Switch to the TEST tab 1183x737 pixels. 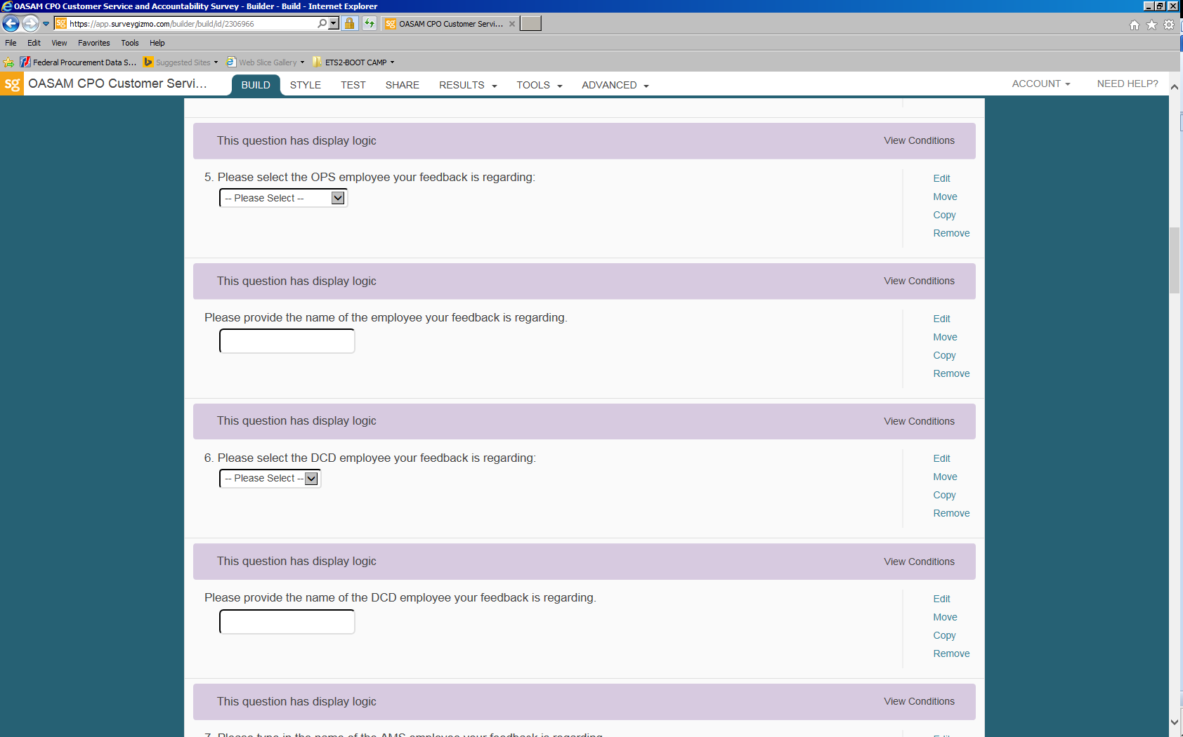(x=353, y=85)
